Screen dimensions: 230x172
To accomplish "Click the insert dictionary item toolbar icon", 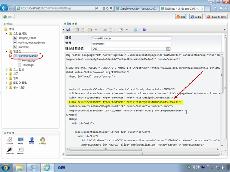I will [x=83, y=30].
